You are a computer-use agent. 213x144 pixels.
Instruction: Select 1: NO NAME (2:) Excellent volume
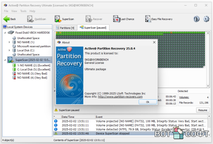(34, 65)
